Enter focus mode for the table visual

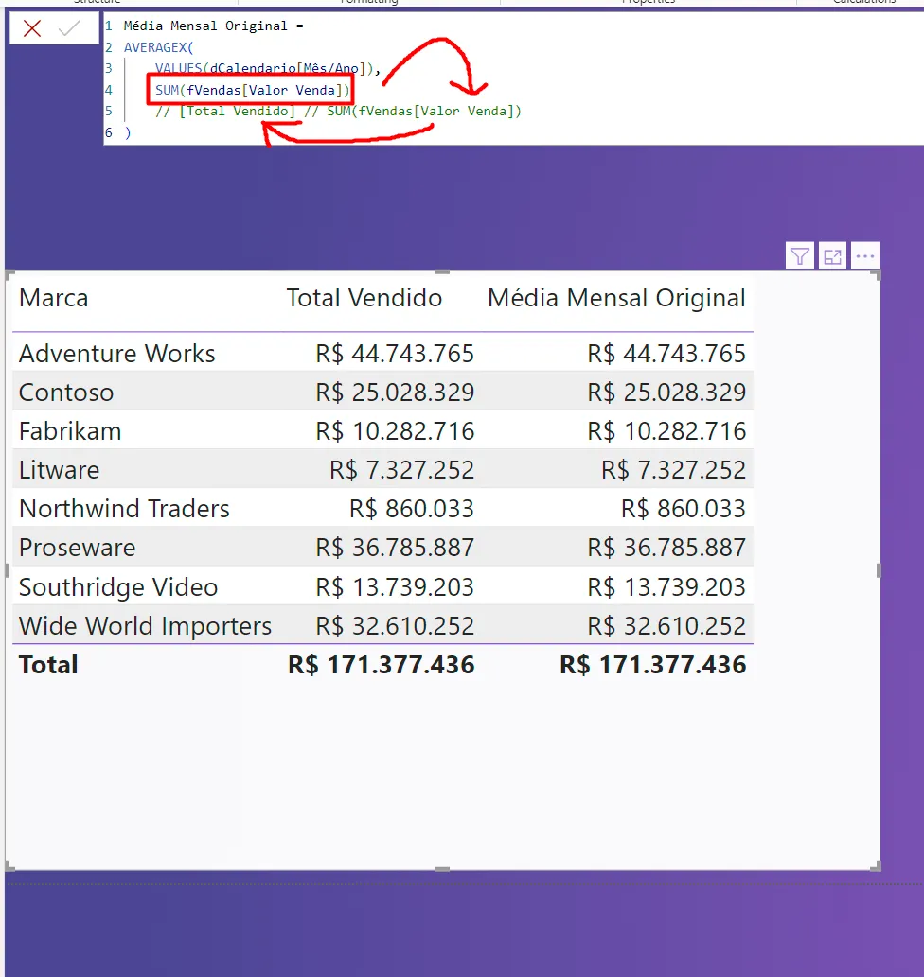click(x=832, y=256)
